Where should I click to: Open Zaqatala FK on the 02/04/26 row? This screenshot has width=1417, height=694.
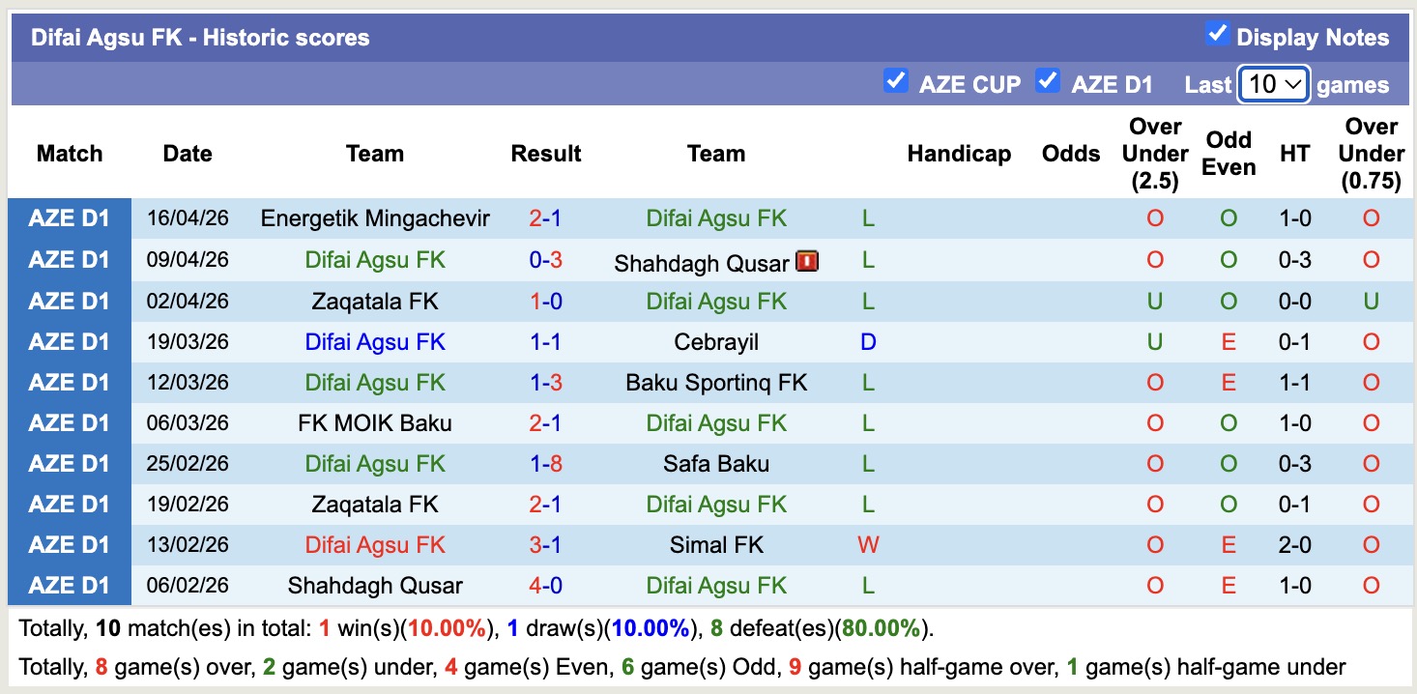[375, 302]
